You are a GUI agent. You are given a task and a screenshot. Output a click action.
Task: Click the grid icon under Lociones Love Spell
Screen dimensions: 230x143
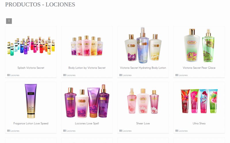[64, 131]
